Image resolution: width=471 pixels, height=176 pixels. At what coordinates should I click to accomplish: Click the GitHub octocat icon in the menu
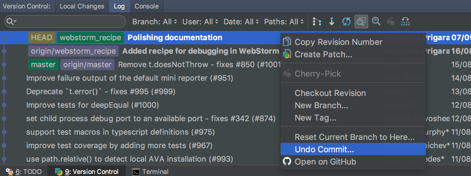(x=287, y=161)
